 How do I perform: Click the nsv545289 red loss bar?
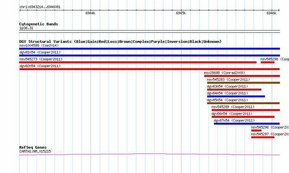click(x=246, y=110)
